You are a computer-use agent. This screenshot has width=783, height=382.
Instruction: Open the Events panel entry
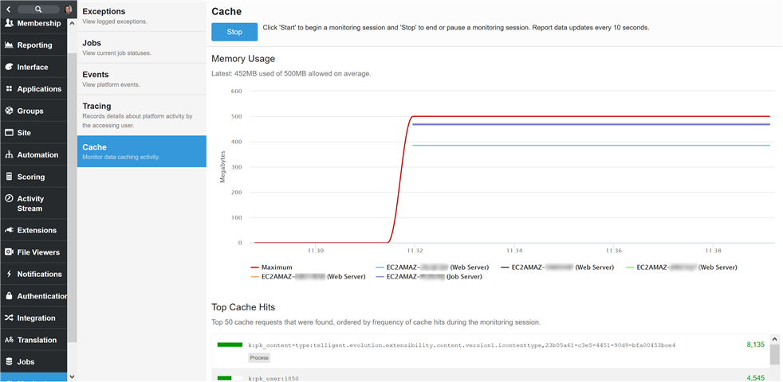141,79
